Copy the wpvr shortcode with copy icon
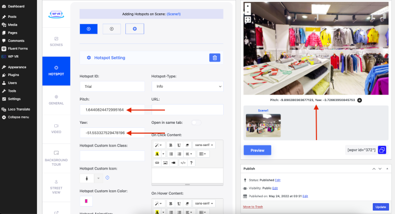Image resolution: width=395 pixels, height=214 pixels. pyautogui.click(x=382, y=150)
